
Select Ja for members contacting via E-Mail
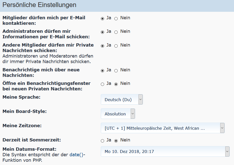click(102, 19)
